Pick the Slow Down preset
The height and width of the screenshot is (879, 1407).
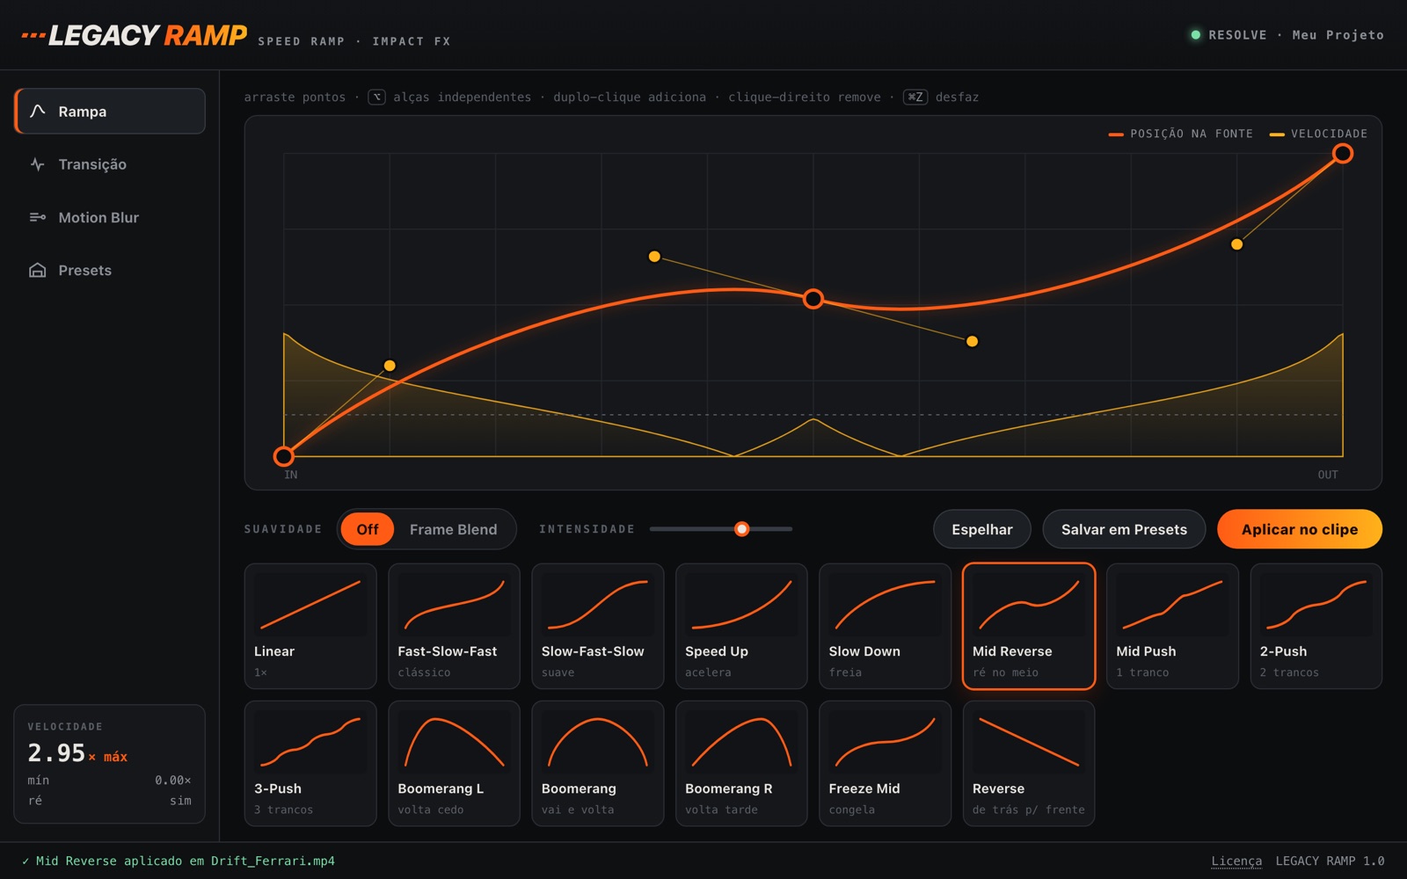pos(885,626)
